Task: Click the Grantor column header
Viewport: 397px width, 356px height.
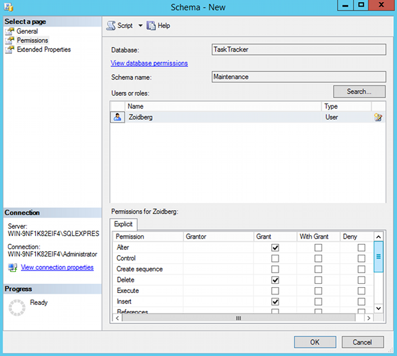Action: [x=218, y=237]
